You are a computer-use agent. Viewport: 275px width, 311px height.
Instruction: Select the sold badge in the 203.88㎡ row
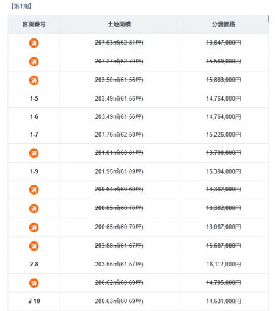point(34,246)
